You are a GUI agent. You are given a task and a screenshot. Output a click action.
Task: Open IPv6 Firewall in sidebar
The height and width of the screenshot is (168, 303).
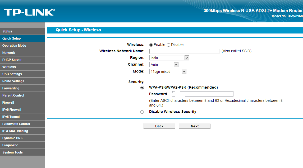22,110
